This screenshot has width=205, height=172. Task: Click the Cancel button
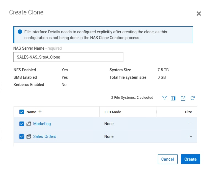click(167, 159)
